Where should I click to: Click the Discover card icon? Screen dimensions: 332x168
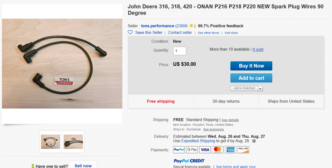pos(243,150)
